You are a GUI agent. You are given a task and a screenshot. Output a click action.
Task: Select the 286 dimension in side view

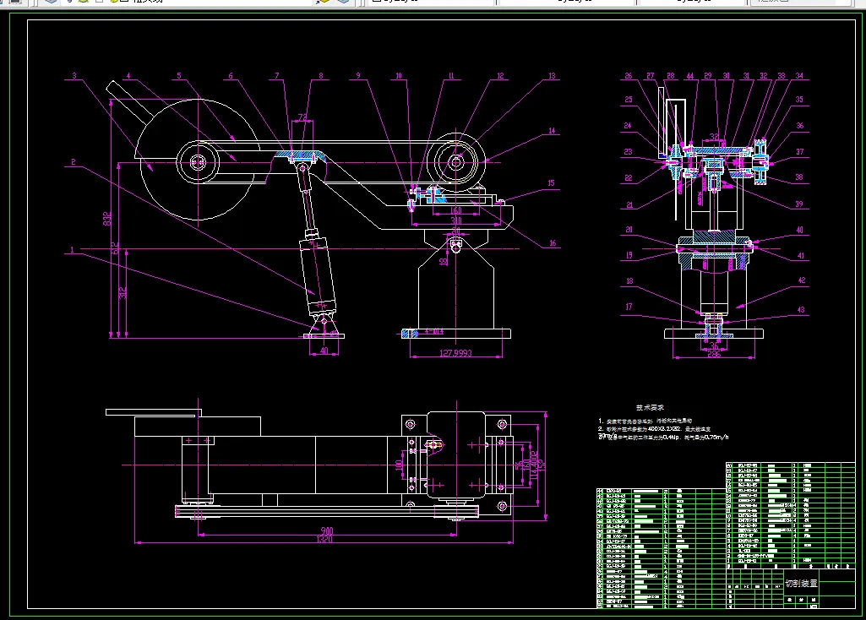click(x=714, y=354)
